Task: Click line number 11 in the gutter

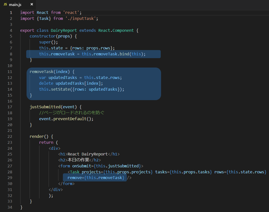Action: click(10, 72)
